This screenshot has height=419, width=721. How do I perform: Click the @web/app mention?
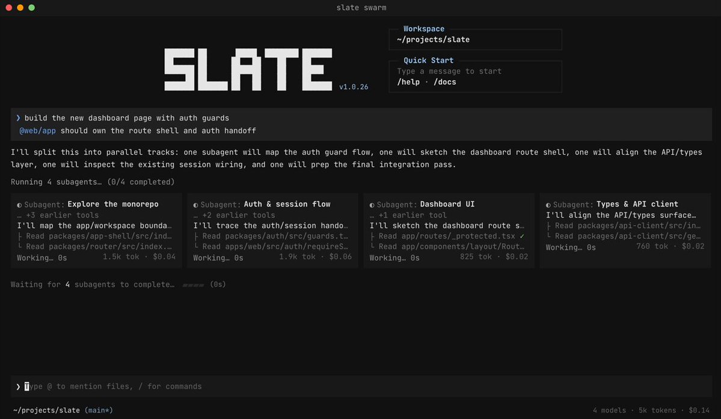[x=37, y=131]
